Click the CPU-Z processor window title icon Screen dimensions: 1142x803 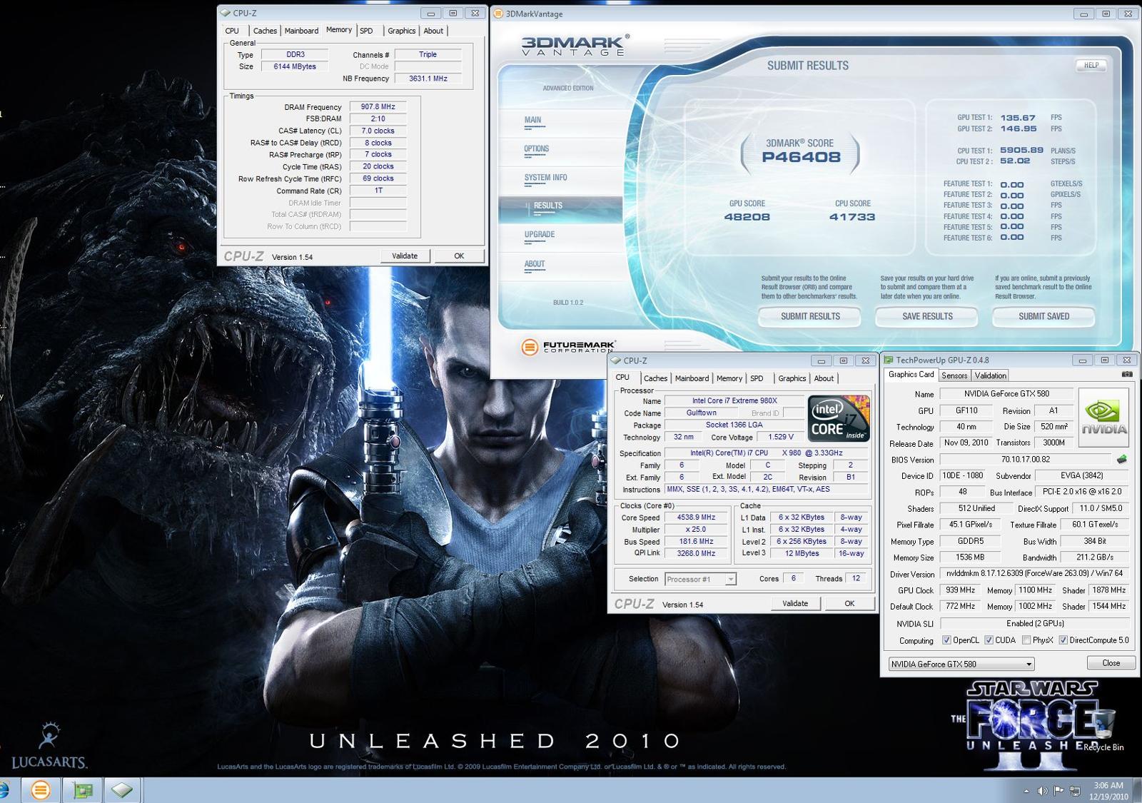[616, 360]
